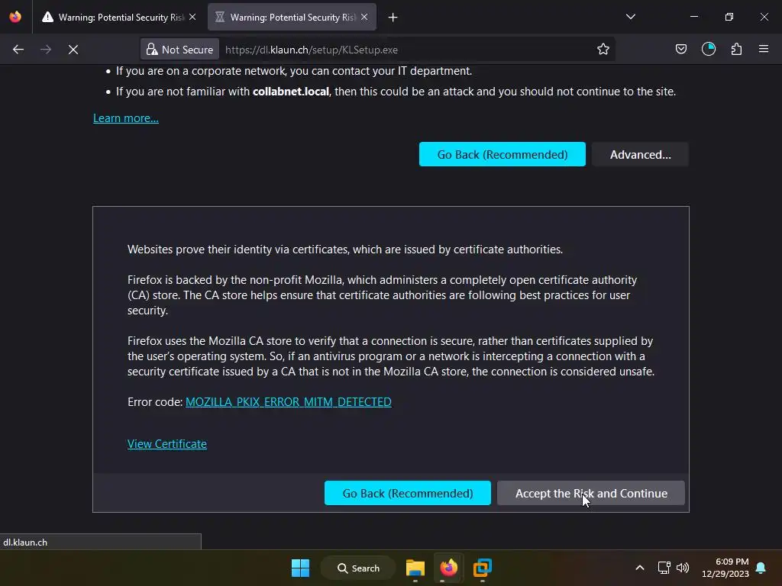Close the second active Warning tab
This screenshot has height=586, width=782.
point(364,17)
